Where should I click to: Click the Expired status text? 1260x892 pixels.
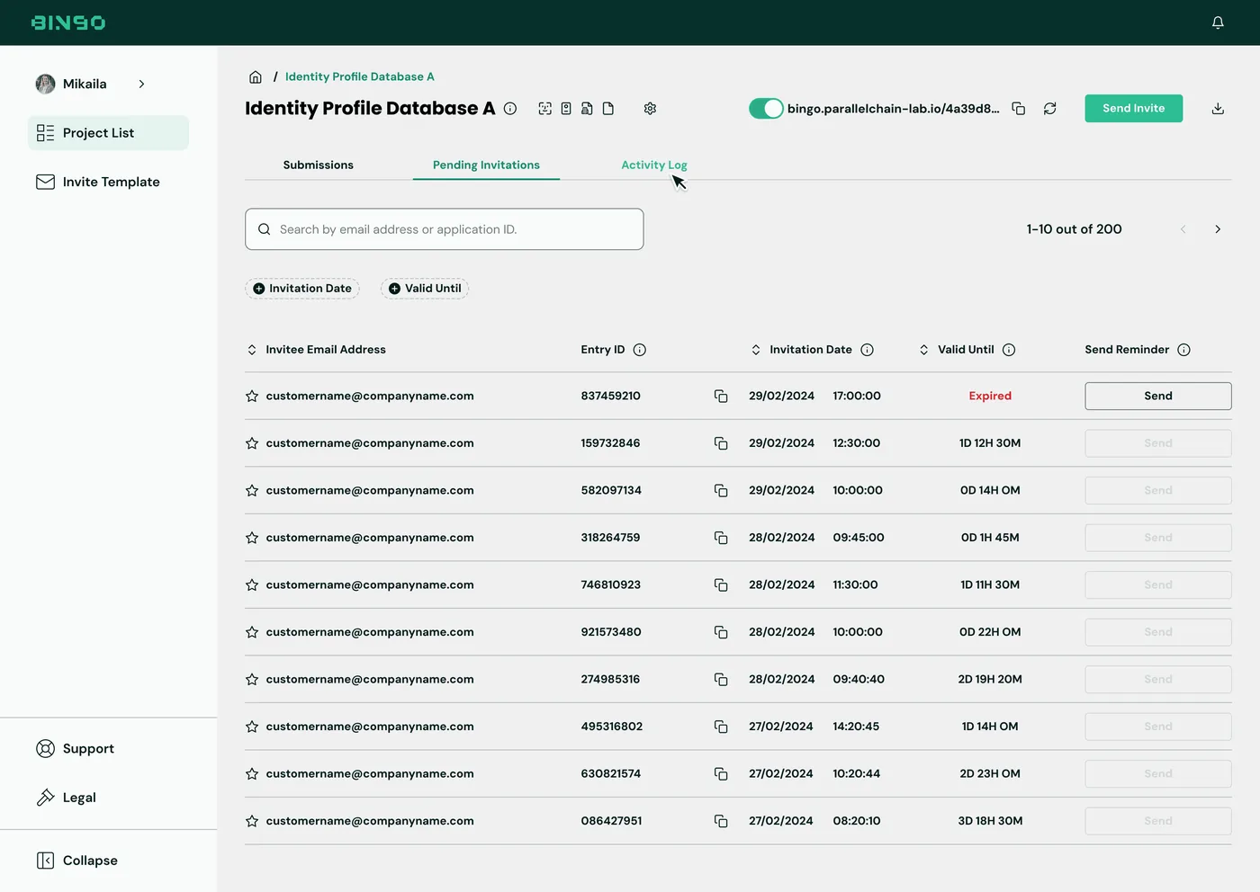click(x=990, y=397)
